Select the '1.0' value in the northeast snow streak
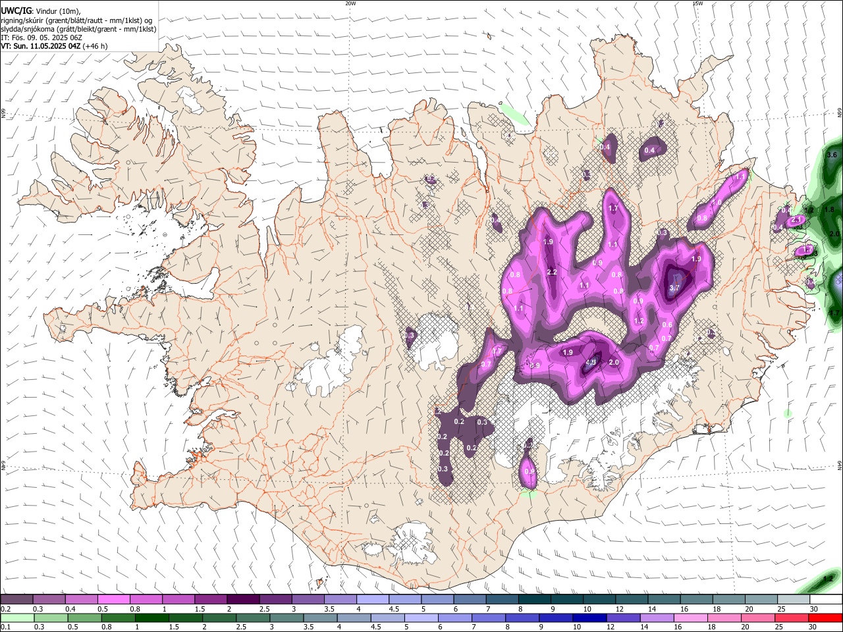The height and width of the screenshot is (632, 843). [717, 203]
